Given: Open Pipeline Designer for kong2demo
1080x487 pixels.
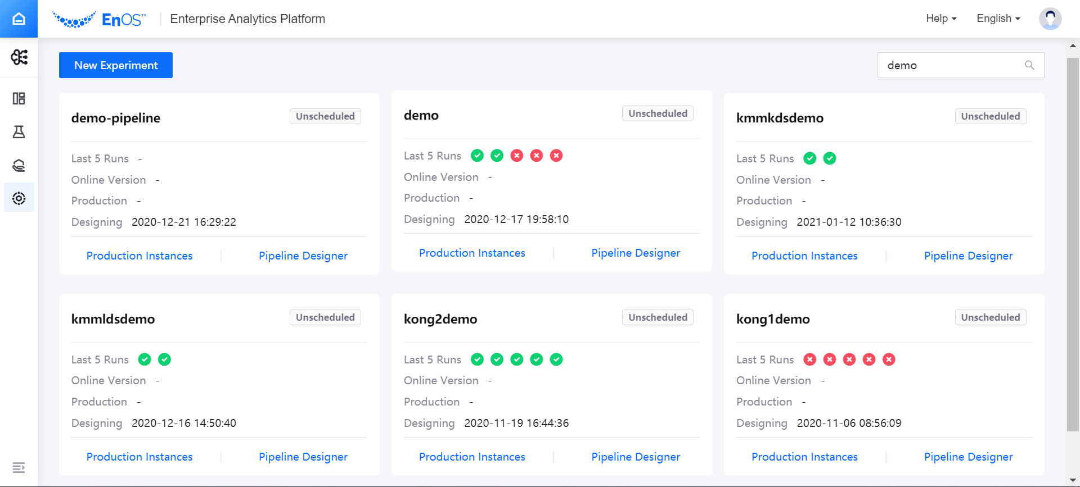Looking at the screenshot, I should point(636,457).
